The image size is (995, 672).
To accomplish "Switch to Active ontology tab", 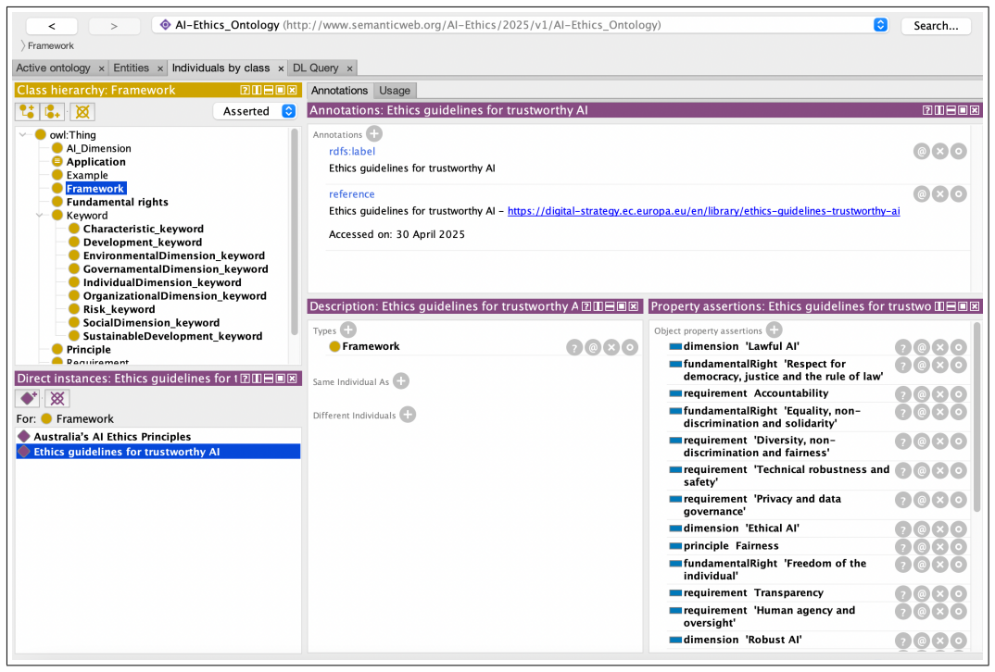I will click(x=54, y=68).
